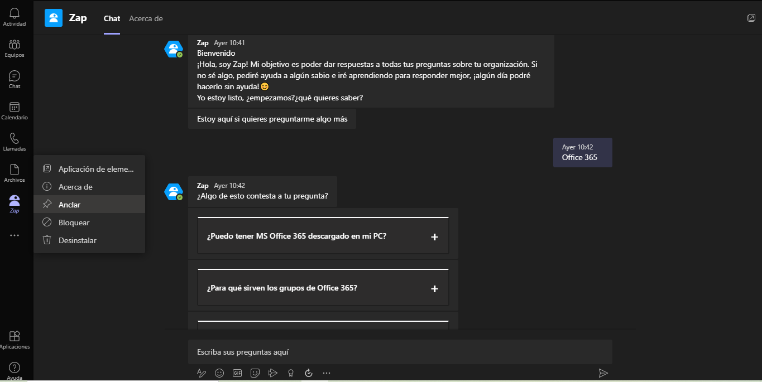Click question '¿Para qué sirven los grupos de Office 365?'
This screenshot has height=382, width=762.
point(282,288)
